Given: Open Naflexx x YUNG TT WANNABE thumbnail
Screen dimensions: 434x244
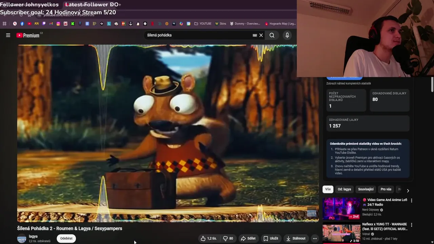Looking at the screenshot, I should point(341,234).
